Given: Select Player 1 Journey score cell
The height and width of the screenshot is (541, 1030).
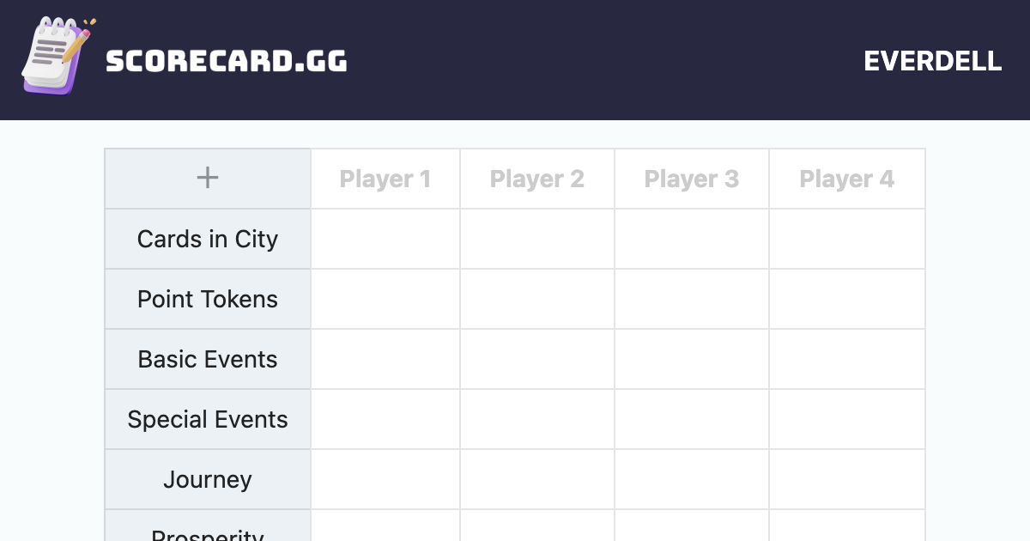Looking at the screenshot, I should pos(385,479).
